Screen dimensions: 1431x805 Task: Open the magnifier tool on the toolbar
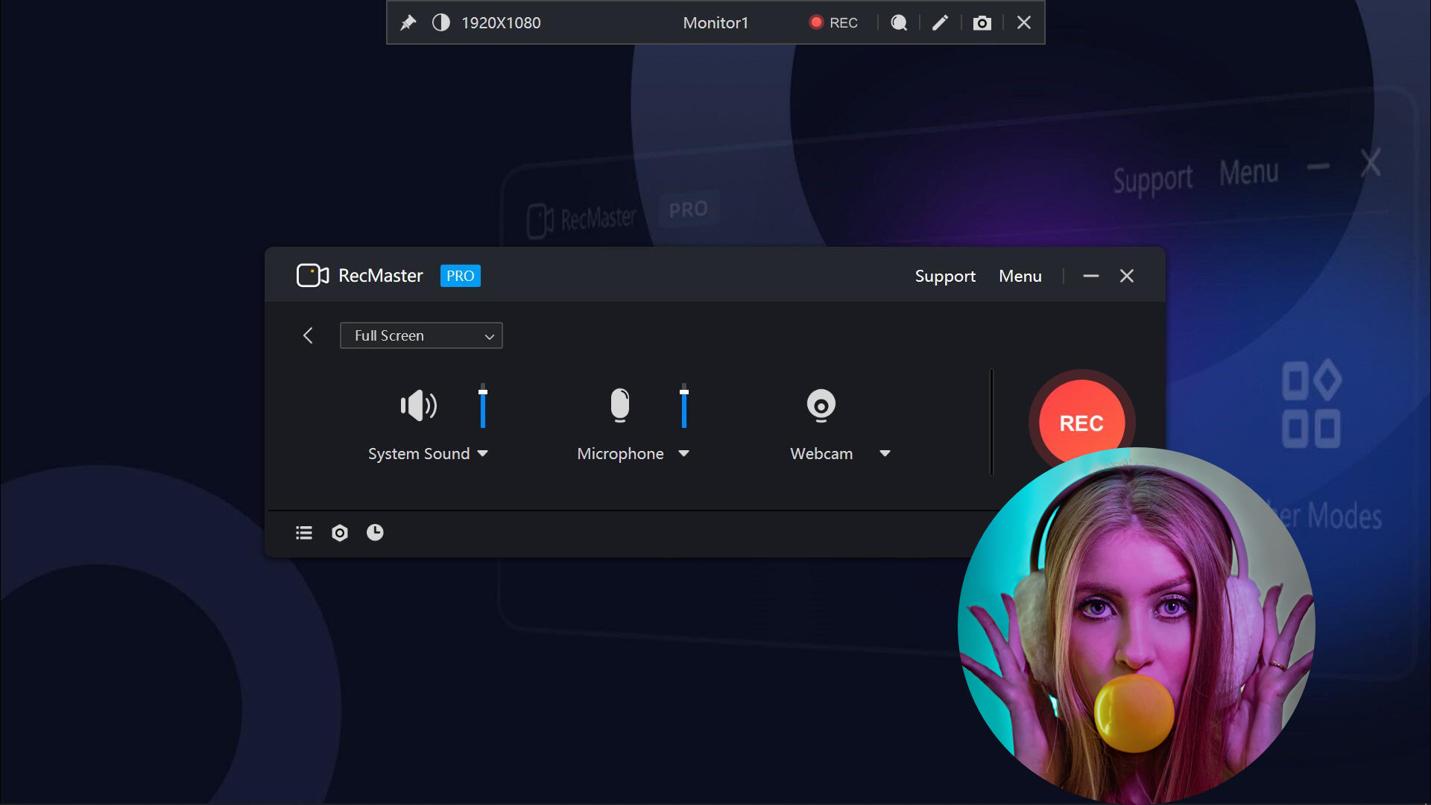tap(898, 22)
